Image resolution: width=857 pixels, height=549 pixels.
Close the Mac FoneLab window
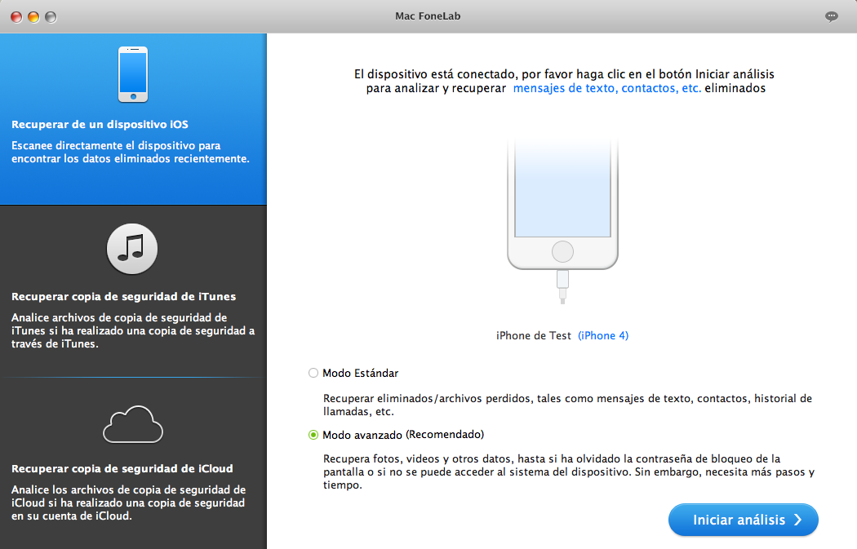click(16, 16)
